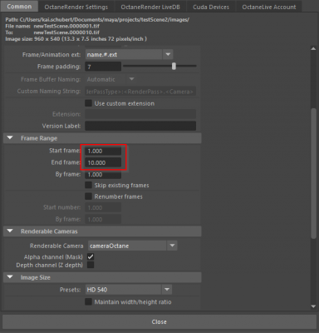The width and height of the screenshot is (319, 333).
Task: Click the scrollbar down arrow
Action: tap(313, 306)
